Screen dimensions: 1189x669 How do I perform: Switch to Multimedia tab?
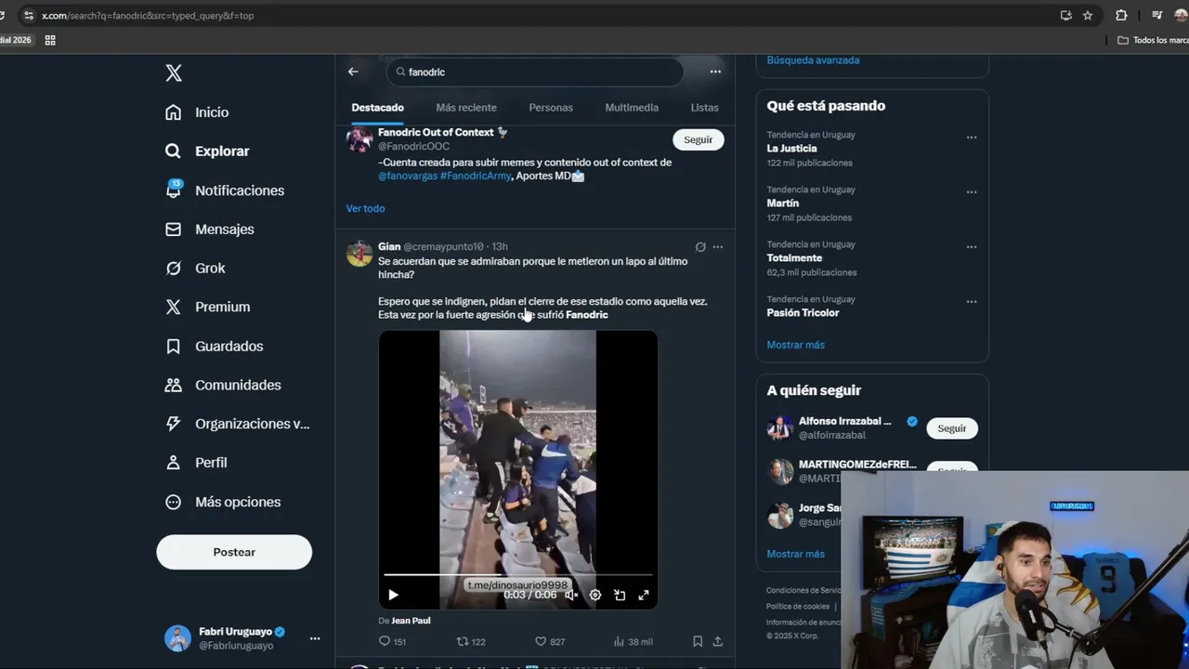point(632,108)
